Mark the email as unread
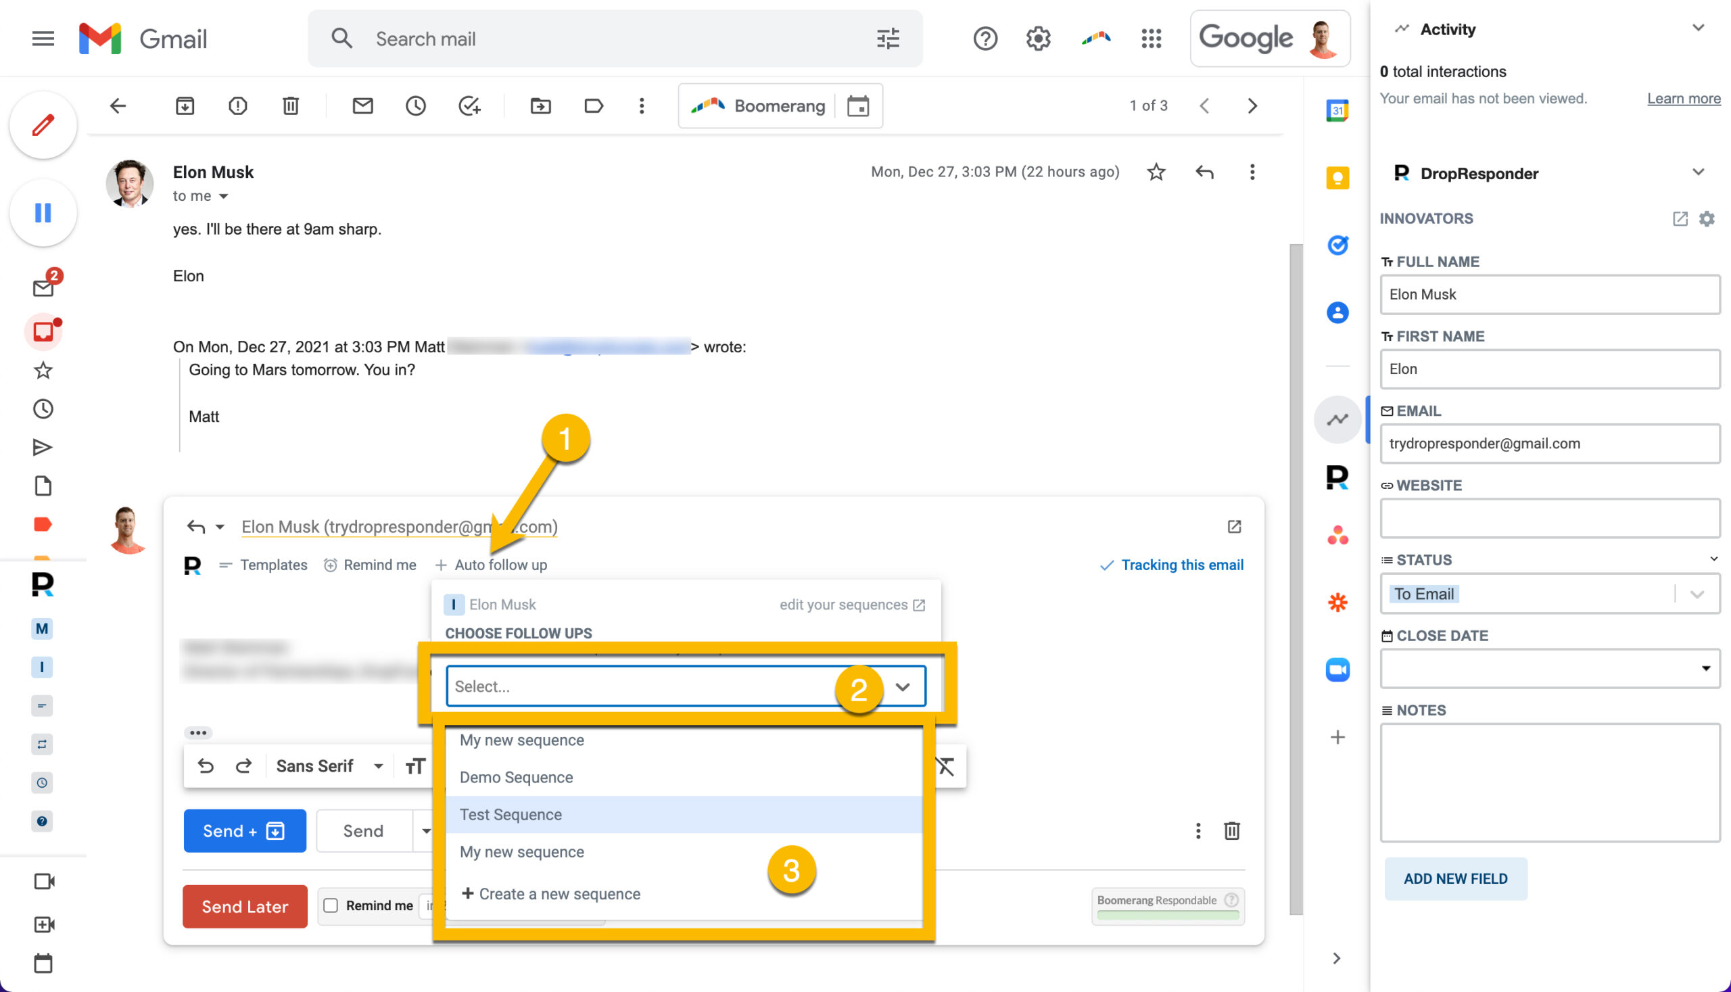The width and height of the screenshot is (1731, 992). pyautogui.click(x=362, y=105)
